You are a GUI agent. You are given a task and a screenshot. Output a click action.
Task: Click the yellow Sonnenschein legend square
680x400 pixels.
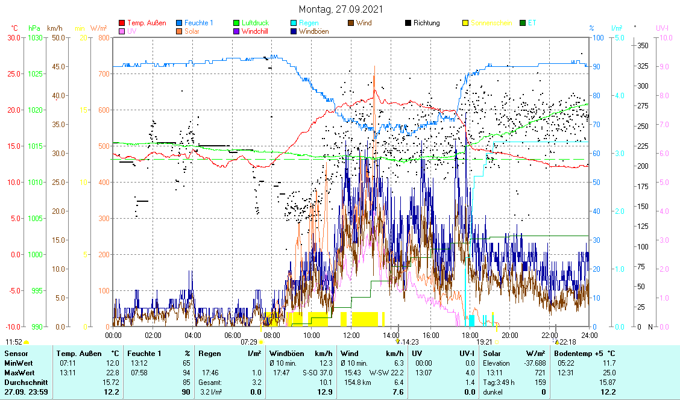[x=465, y=23]
